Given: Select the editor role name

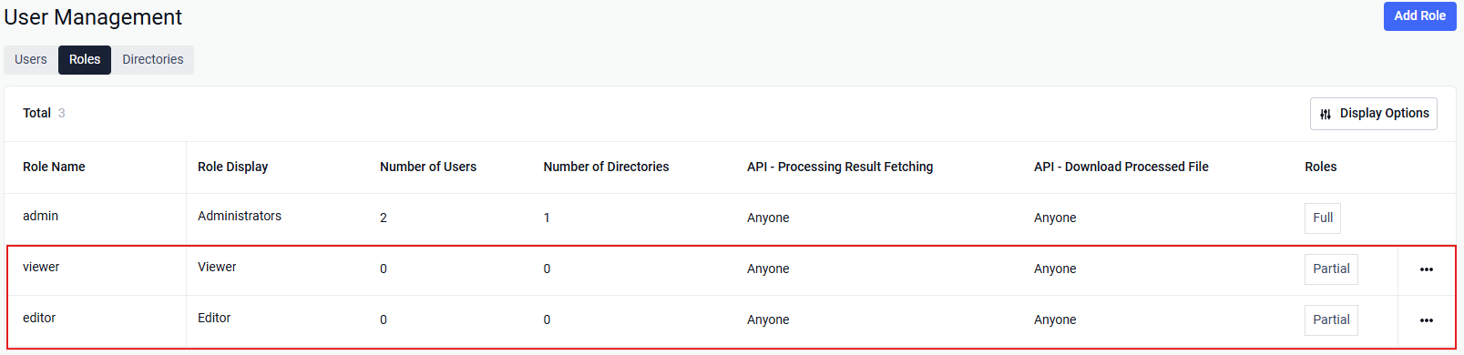Looking at the screenshot, I should [39, 318].
